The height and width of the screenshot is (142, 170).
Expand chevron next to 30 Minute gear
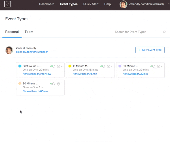(161, 66)
